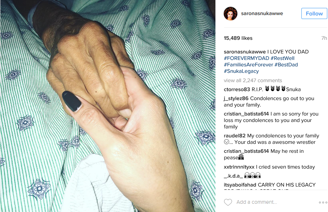Follow saronasnukawwe with the Follow button
This screenshot has height=212, width=328.
[x=314, y=14]
